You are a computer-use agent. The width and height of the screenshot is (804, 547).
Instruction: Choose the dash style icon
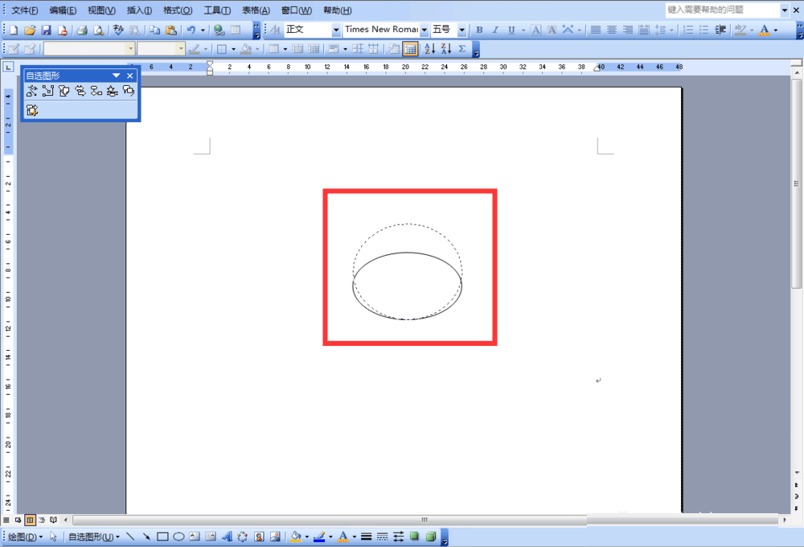[x=382, y=537]
